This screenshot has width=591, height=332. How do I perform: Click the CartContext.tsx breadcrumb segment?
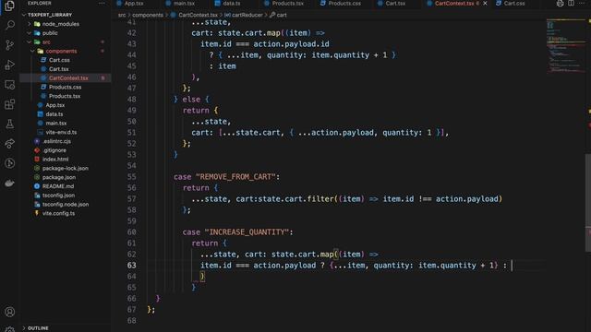(x=198, y=15)
